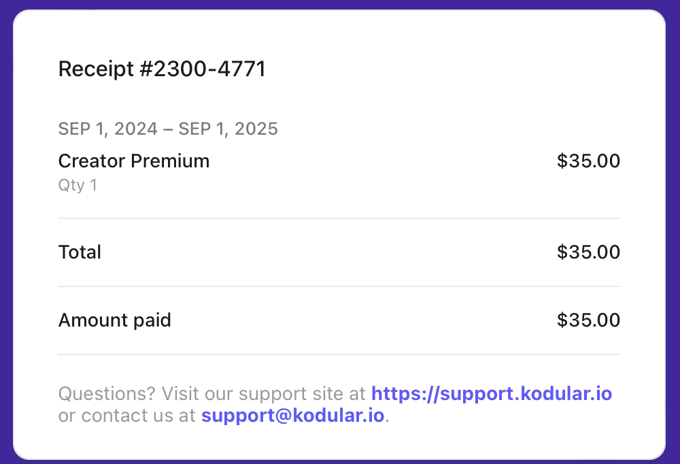Click the Qty 1 quantity text
The width and height of the screenshot is (680, 464).
point(78,185)
